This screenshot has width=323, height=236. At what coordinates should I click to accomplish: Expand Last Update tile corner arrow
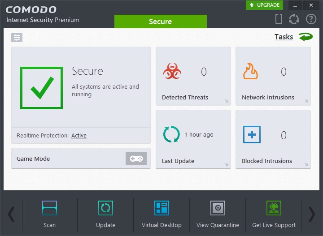coord(227,164)
